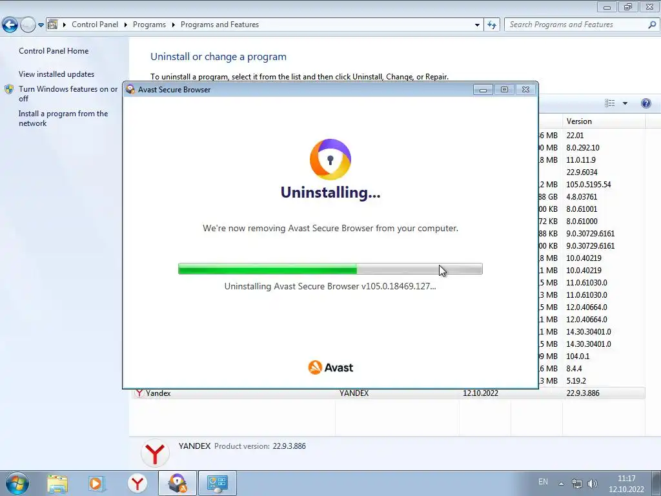Open Control Panel Home link
This screenshot has width=661, height=496.
54,50
